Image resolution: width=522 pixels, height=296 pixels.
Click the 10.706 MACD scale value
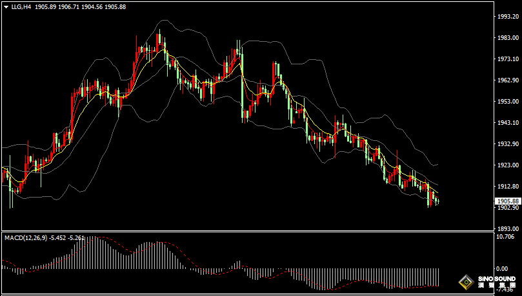pos(505,237)
